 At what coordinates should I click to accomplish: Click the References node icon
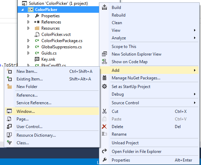[x=37, y=22]
